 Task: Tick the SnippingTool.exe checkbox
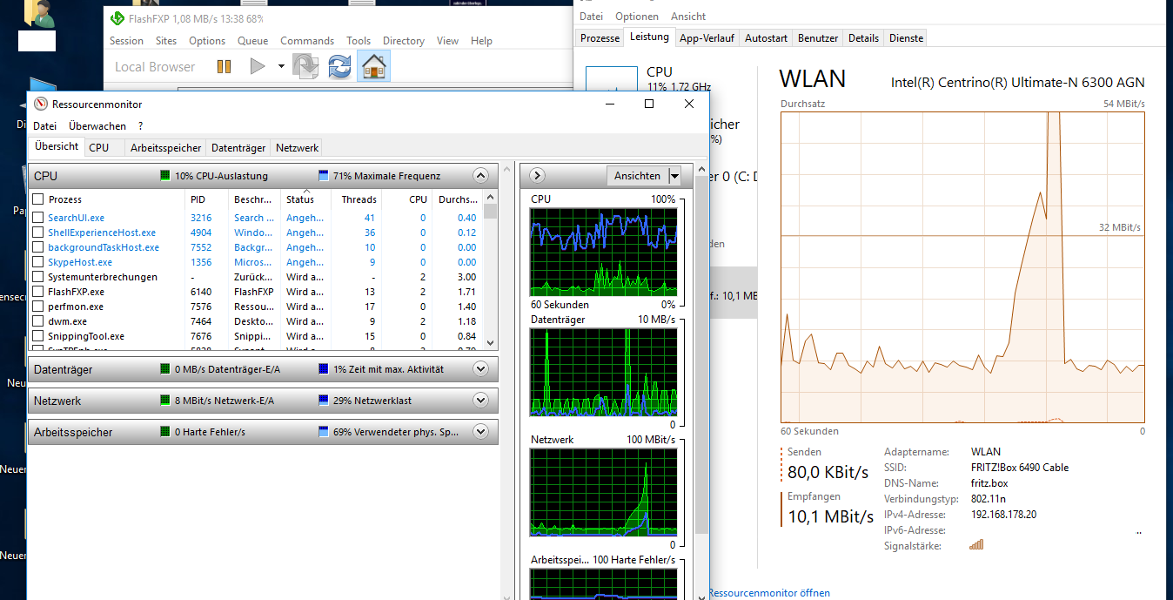point(37,336)
